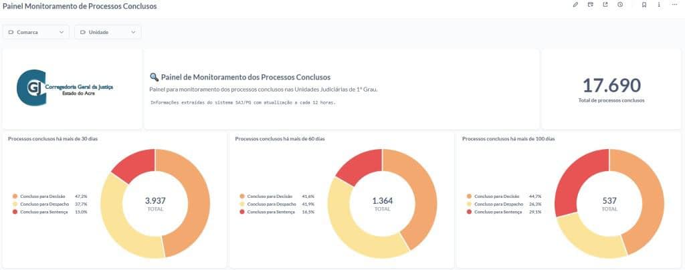Click red Sentença dot in 60 dias legend
The image size is (685, 270).
pos(243,211)
